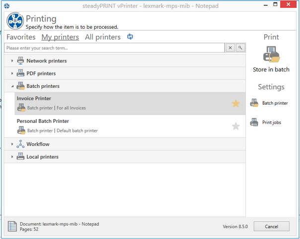This screenshot has height=239, width=300.
Task: Open Batch printer settings link
Action: pos(275,103)
